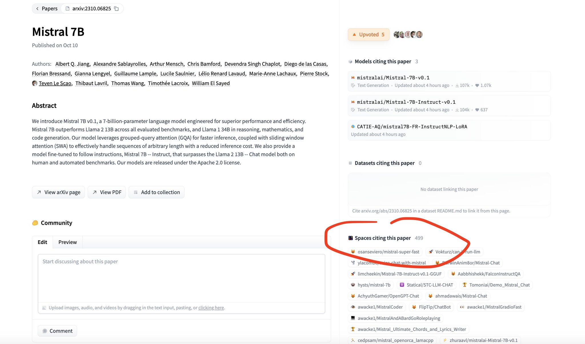The width and height of the screenshot is (585, 344).
Task: Open author Timothée Lacroix
Action: click(168, 83)
